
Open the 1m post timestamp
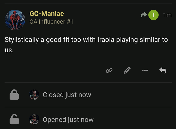pos(167,15)
